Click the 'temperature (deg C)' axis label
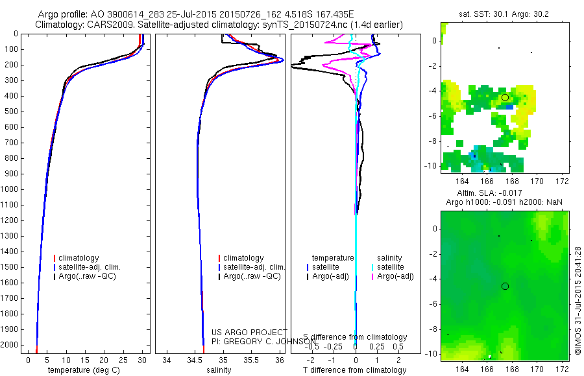Image resolution: width=584 pixels, height=376 pixels. [x=84, y=370]
